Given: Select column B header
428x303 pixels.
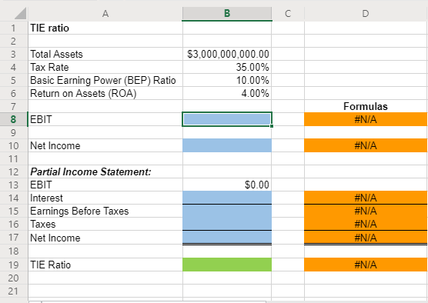Looking at the screenshot, I should point(227,13).
